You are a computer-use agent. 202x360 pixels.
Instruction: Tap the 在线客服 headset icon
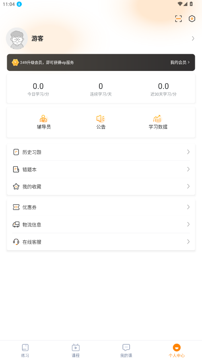coord(16,242)
